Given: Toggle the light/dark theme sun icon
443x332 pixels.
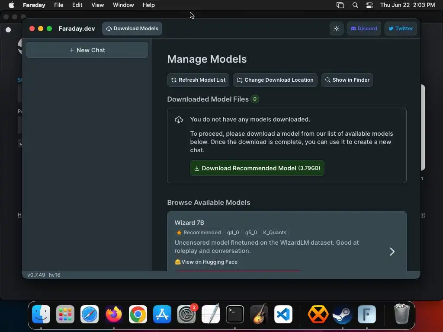Looking at the screenshot, I should coord(336,29).
